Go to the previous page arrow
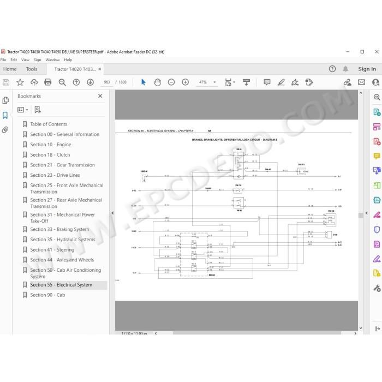 click(76, 82)
